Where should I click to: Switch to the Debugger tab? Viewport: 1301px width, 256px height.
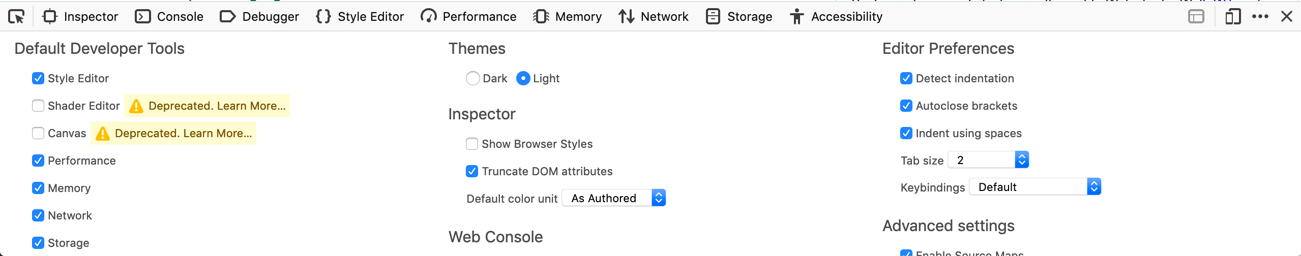[x=259, y=17]
